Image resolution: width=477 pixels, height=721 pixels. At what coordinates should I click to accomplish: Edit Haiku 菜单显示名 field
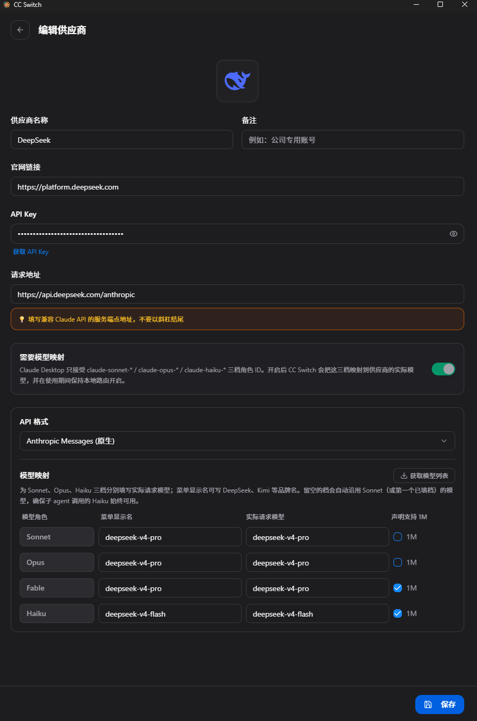(x=170, y=613)
